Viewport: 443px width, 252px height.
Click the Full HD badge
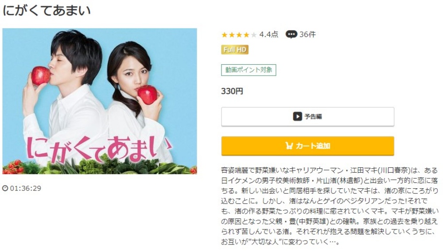(235, 50)
